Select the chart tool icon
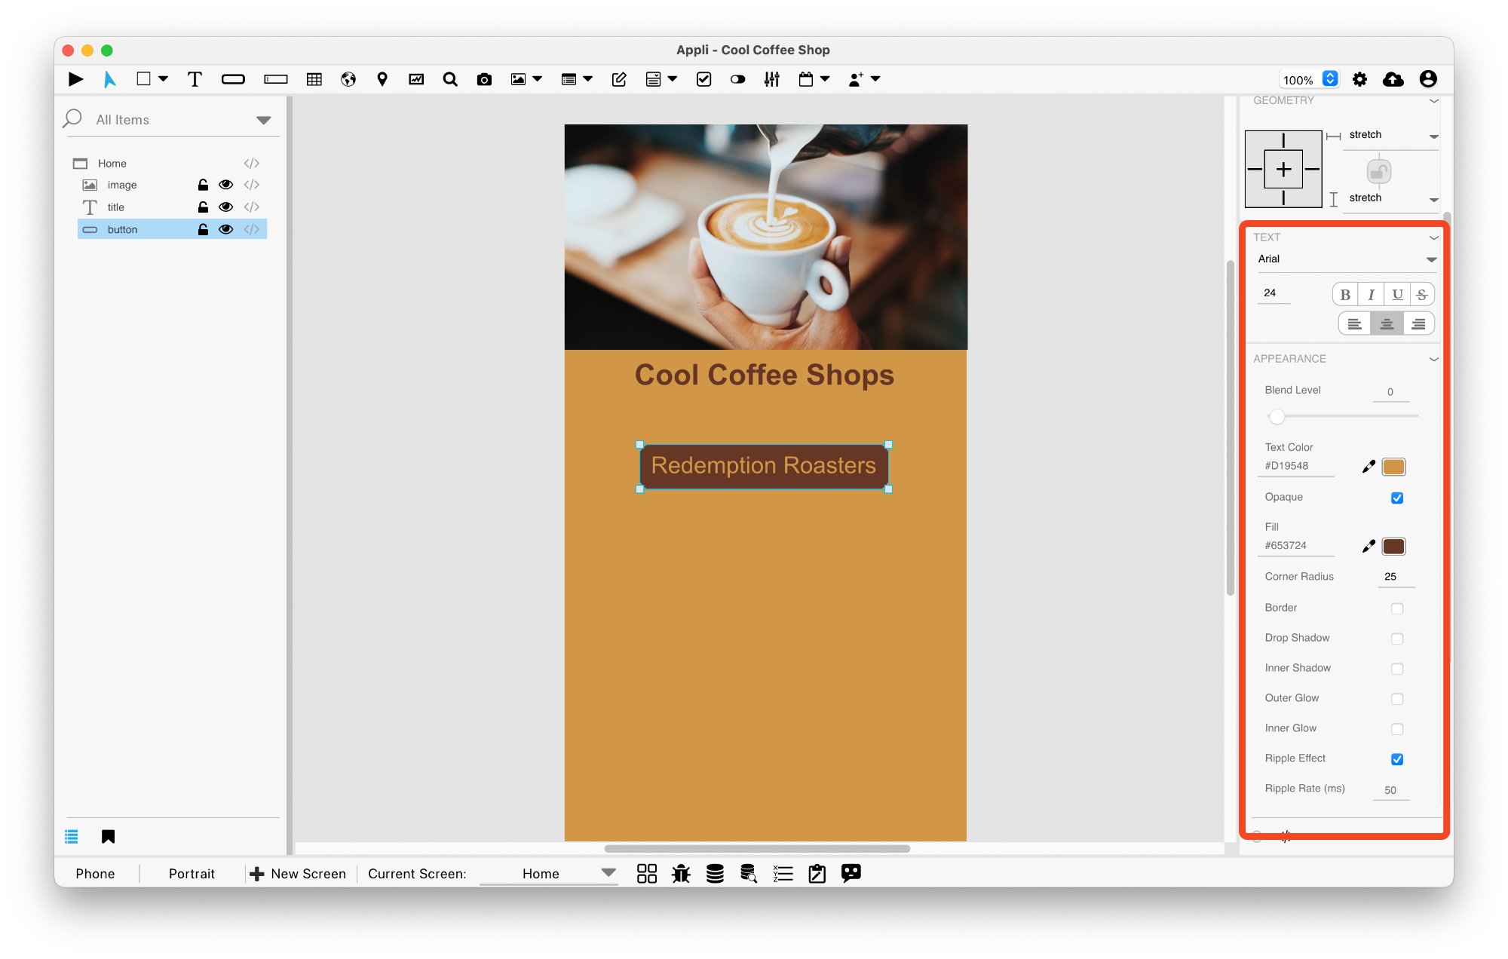This screenshot has width=1508, height=959. point(416,79)
